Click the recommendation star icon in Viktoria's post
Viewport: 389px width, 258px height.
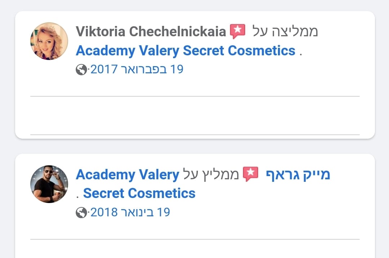click(237, 32)
